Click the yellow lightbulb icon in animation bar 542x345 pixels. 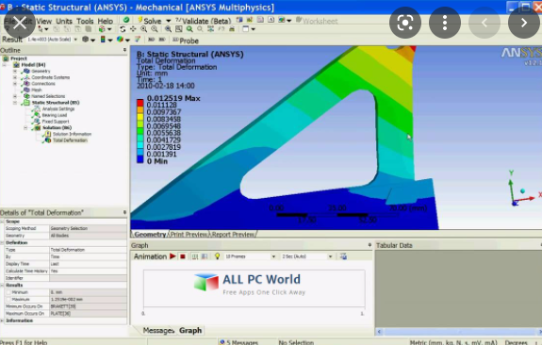pos(217,256)
